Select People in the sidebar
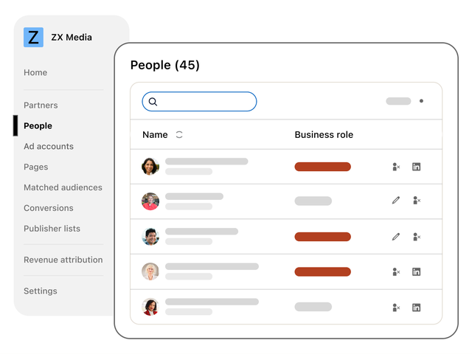Viewport: 472px width, 354px height. point(38,126)
